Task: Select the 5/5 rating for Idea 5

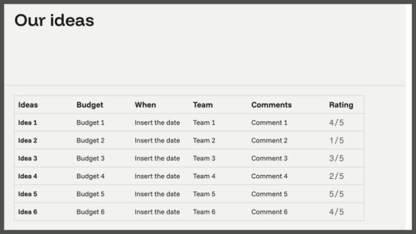Action: pos(336,194)
